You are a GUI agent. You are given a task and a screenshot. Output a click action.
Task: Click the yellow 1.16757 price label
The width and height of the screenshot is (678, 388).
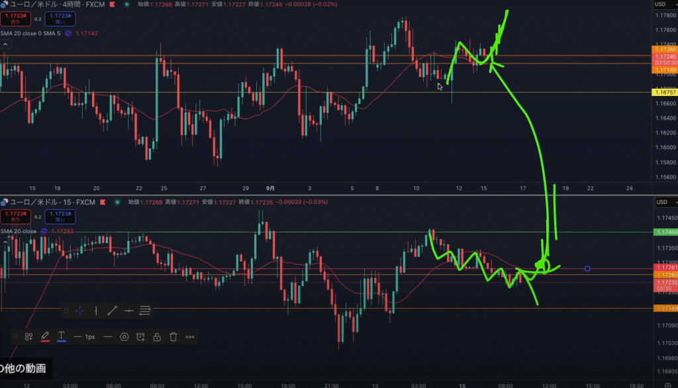click(x=665, y=92)
